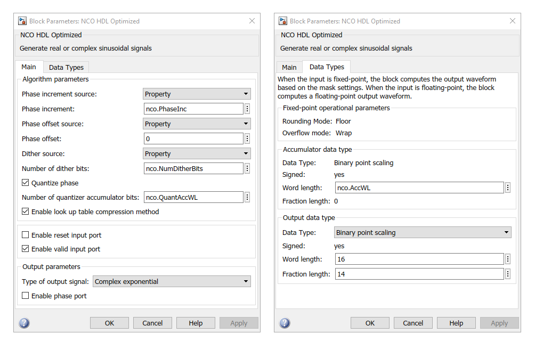
Task: Click the Phase offset input field
Action: point(193,139)
